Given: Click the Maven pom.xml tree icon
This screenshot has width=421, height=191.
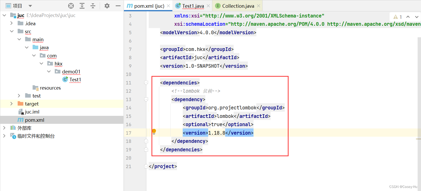Looking at the screenshot, I should click(21, 120).
